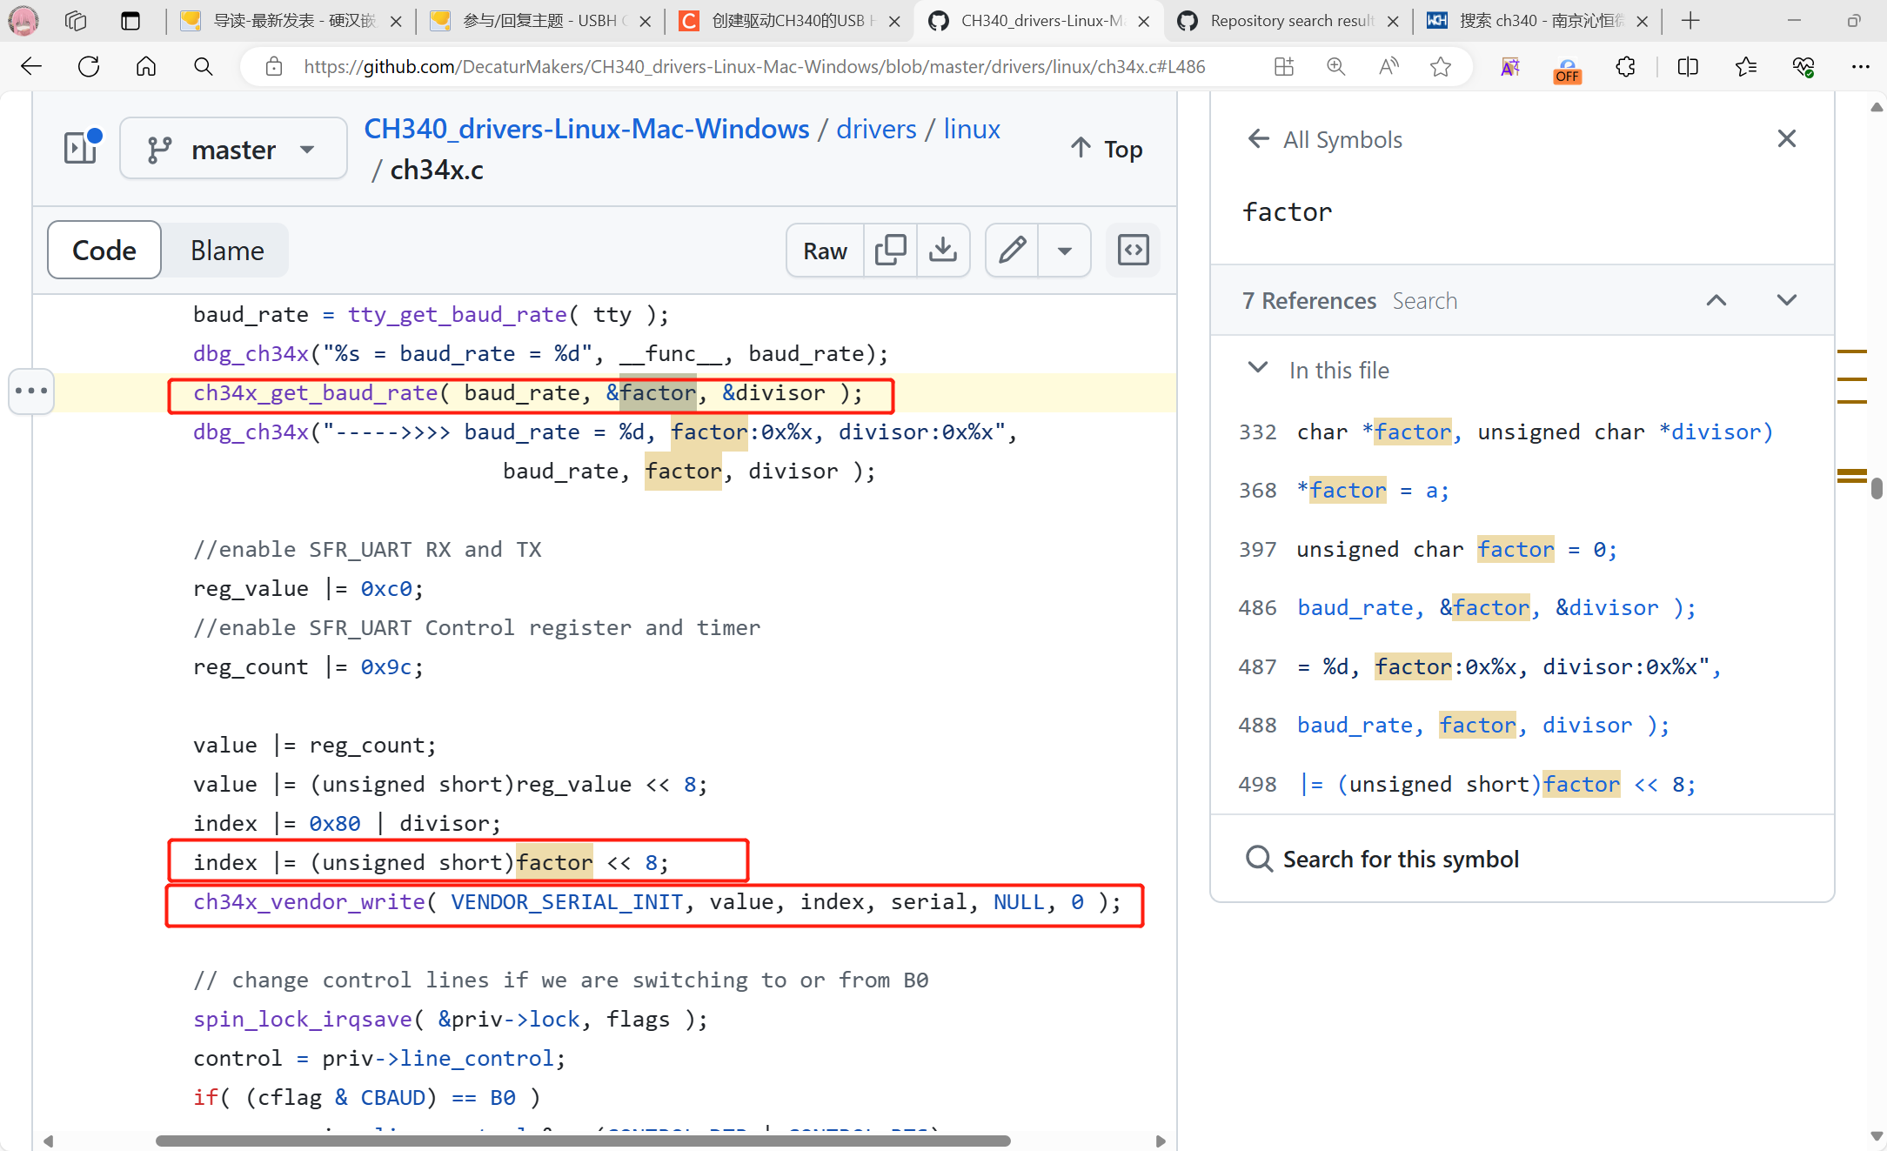Screen dimensions: 1887x1151
Task: Open browser essentials heart icon
Action: [1803, 67]
